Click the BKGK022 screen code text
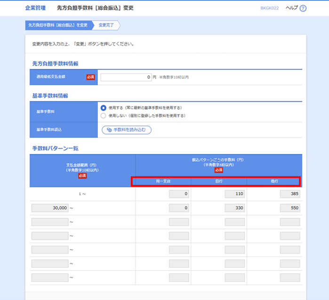The width and height of the screenshot is (329, 300). 270,8
